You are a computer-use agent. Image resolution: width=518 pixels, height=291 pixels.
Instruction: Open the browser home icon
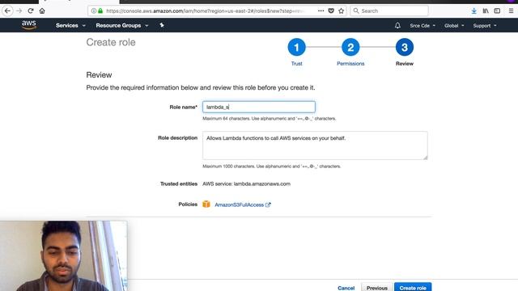42,11
